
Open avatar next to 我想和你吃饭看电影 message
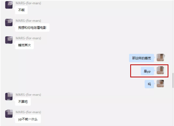point(9,22)
